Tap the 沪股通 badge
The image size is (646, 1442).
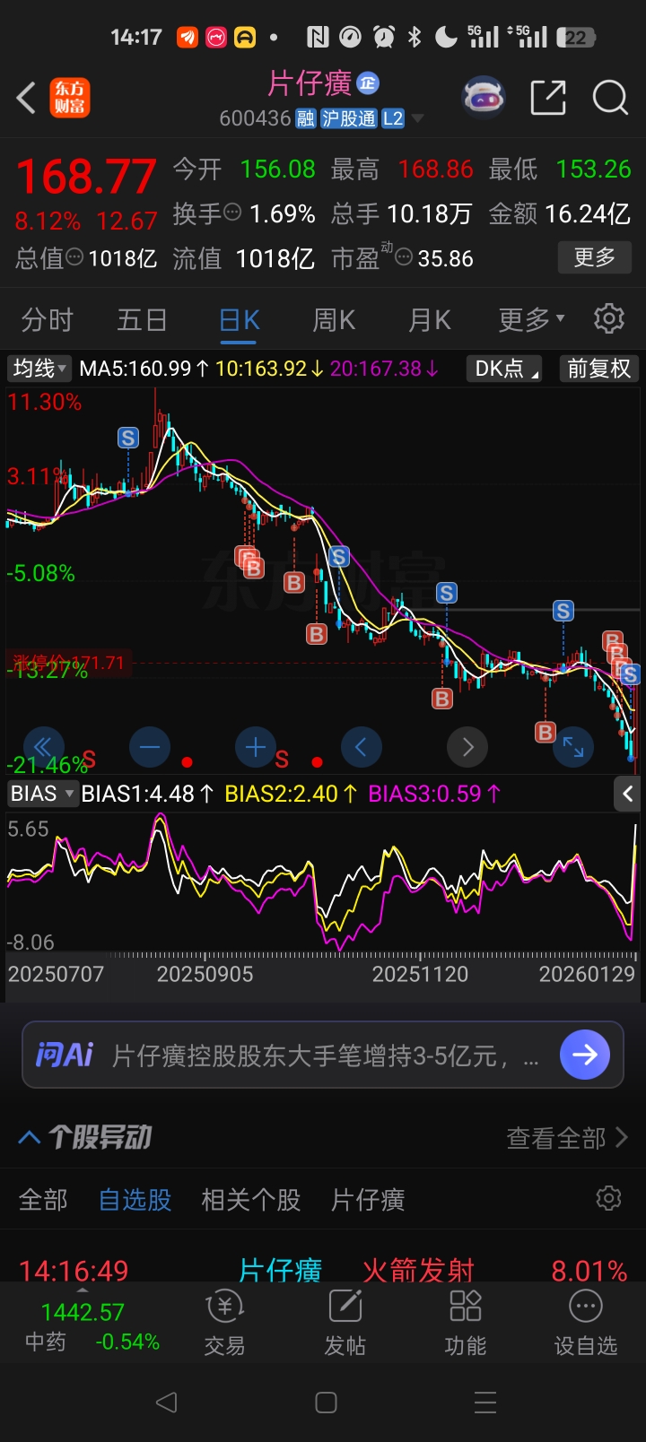[x=348, y=118]
